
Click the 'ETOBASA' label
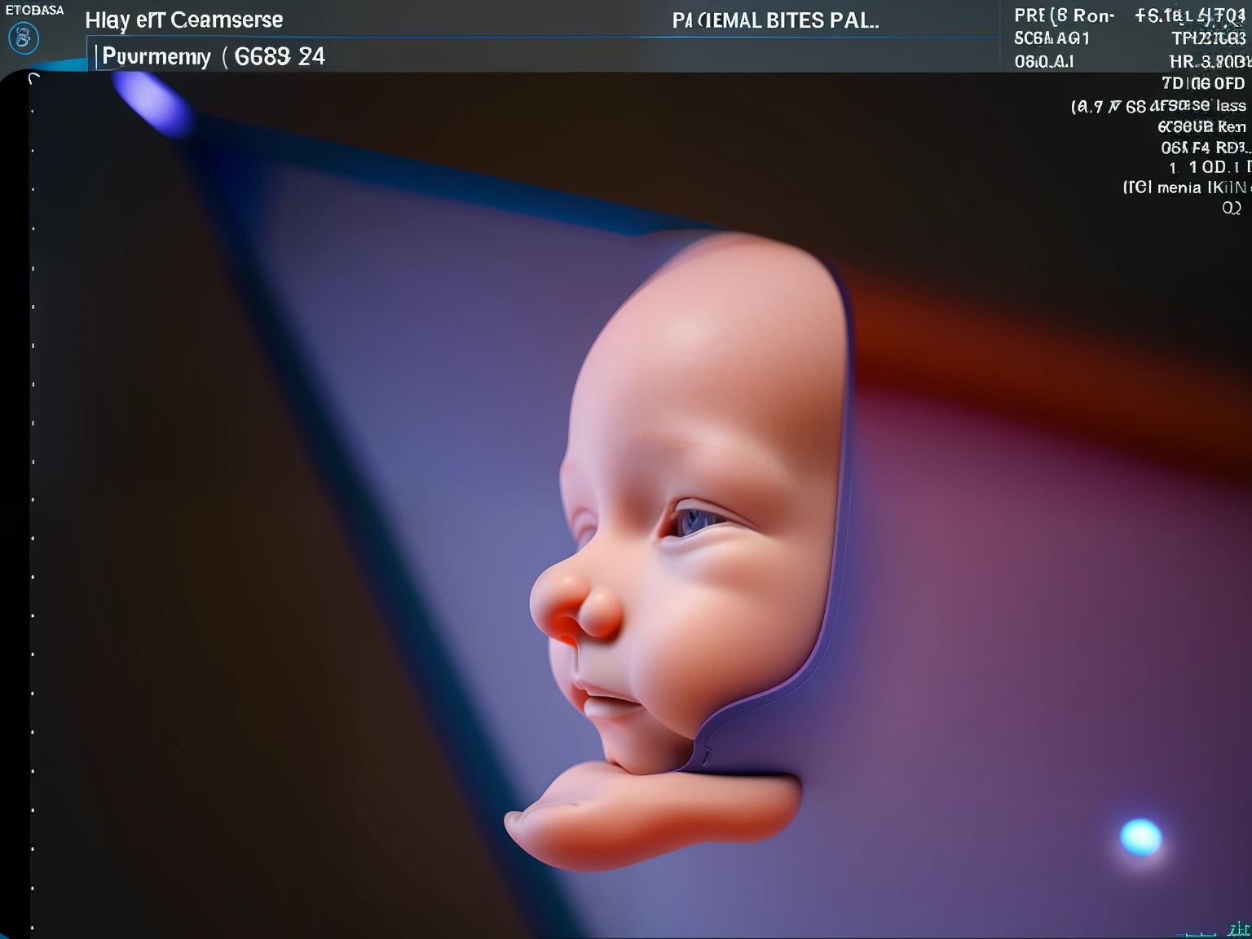click(34, 10)
